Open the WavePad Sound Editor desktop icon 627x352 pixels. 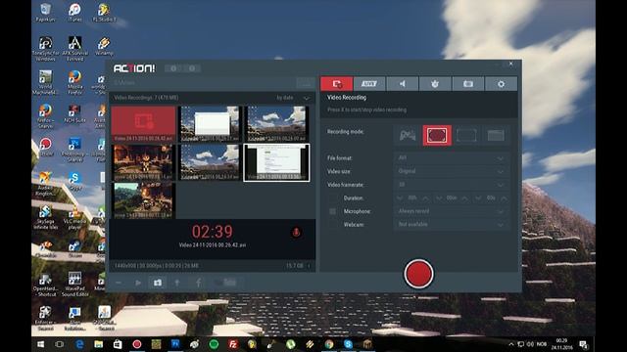[74, 285]
